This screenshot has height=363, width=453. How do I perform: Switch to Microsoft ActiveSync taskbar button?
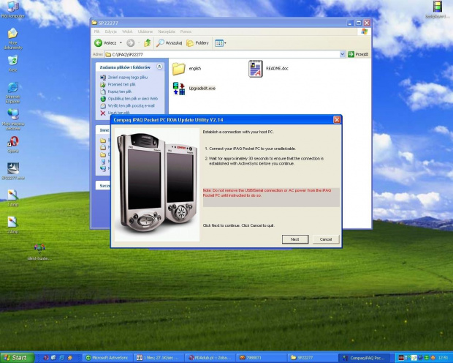point(106,358)
